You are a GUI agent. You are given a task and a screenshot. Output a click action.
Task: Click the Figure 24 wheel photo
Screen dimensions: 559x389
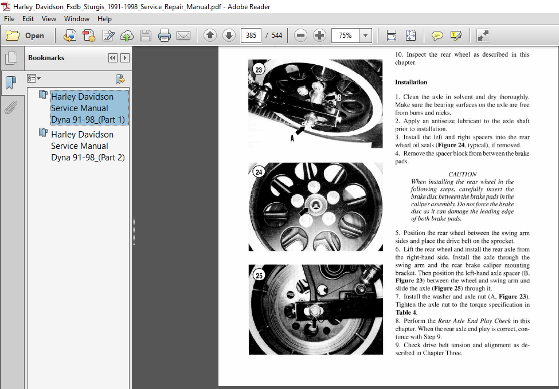click(315, 207)
